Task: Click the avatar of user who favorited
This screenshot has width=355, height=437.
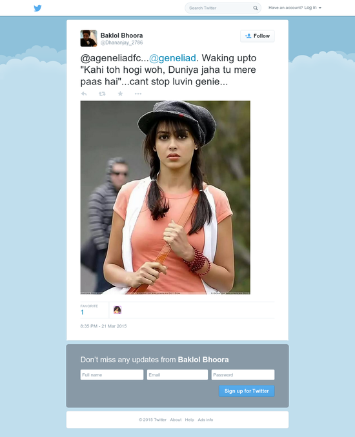Action: (117, 310)
